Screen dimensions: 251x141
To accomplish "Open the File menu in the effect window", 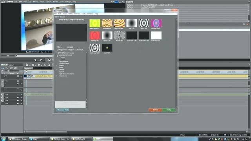I will pyautogui.click(x=55, y=14).
